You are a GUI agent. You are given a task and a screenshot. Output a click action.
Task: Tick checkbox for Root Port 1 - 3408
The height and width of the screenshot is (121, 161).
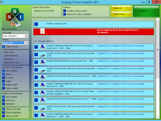click(36, 85)
